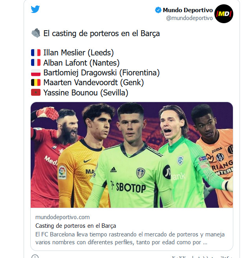249x258 pixels.
Task: Open the 'Casting de porteros en el Barça' headline
Action: pos(76,226)
